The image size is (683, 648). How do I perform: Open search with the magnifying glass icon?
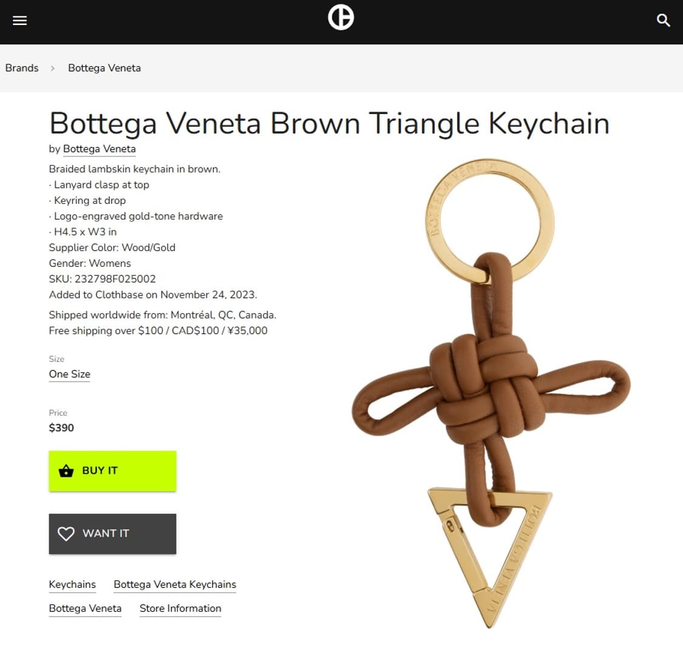coord(664,21)
